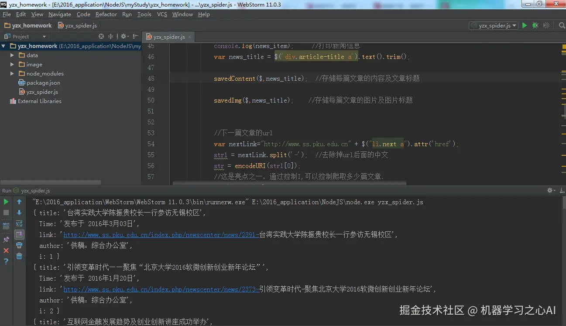This screenshot has width=566, height=326.
Task: Collapse all in Project panel
Action: (111, 37)
